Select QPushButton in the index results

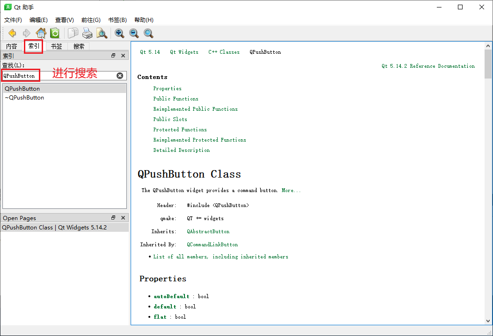[65, 88]
